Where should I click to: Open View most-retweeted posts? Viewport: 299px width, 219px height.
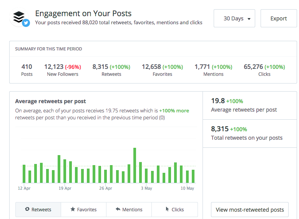[x=250, y=210]
